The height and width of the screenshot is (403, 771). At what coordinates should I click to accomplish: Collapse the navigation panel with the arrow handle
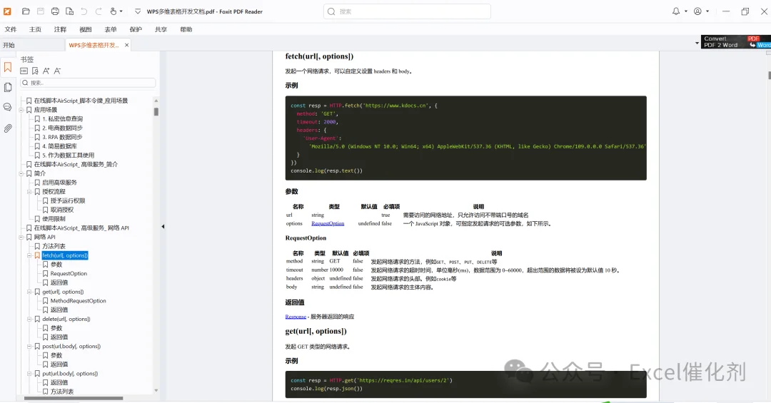tap(163, 227)
